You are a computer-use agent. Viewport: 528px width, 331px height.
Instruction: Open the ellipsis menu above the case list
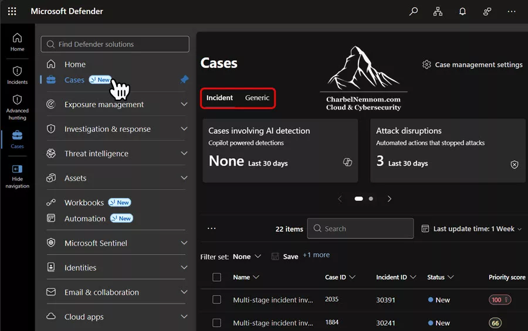click(211, 228)
